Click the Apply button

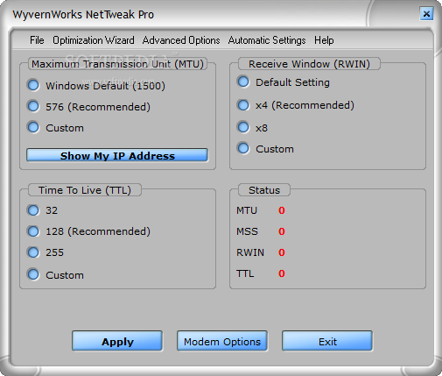click(117, 341)
